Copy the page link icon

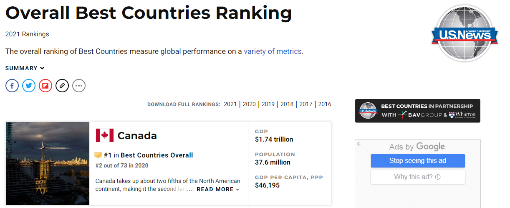pyautogui.click(x=62, y=86)
